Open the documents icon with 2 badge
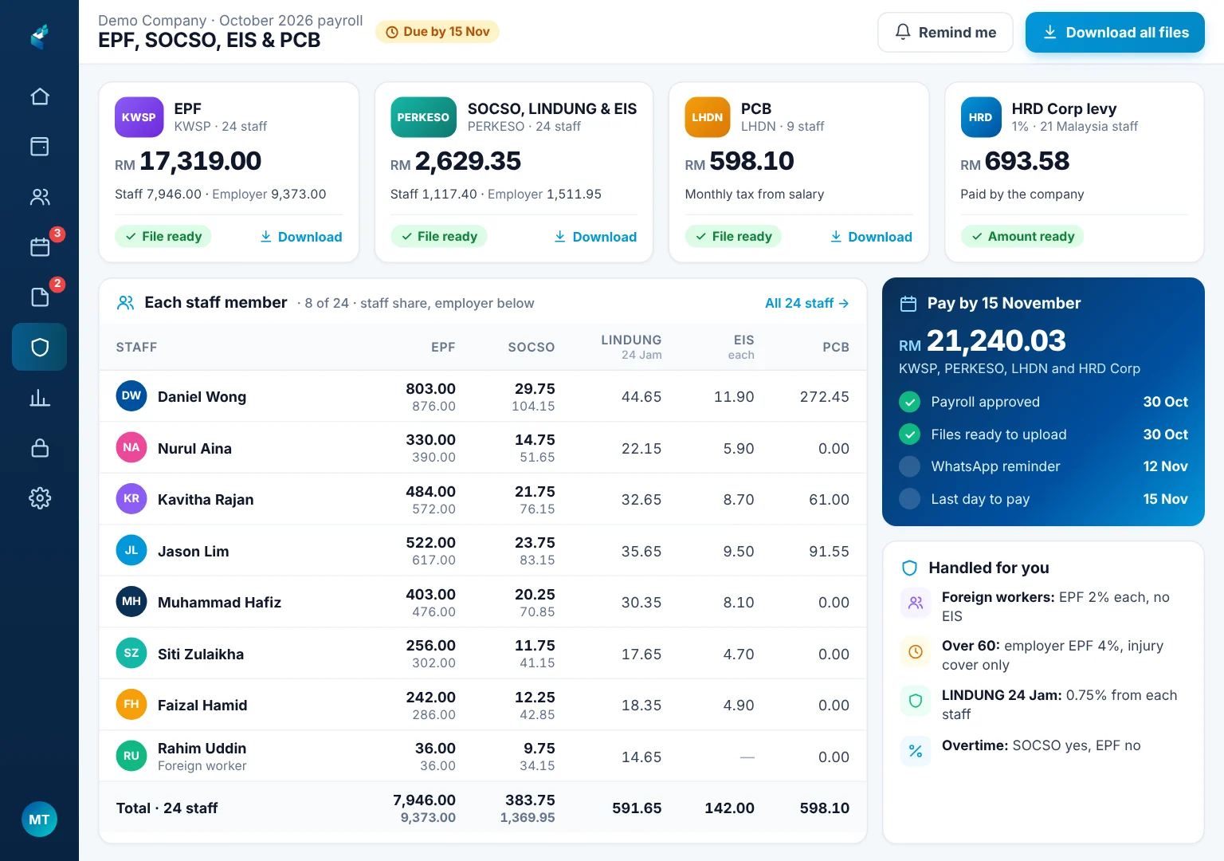The image size is (1224, 861). 40,297
